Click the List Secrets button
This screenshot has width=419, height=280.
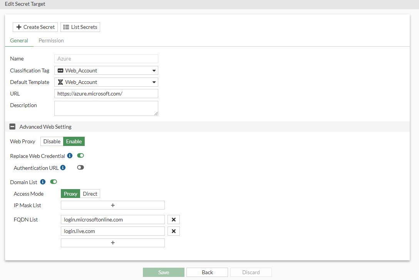(x=80, y=27)
